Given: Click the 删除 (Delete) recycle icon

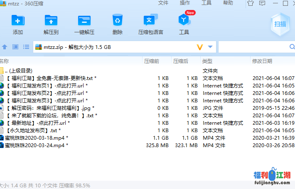Looking at the screenshot, I should tap(117, 21).
